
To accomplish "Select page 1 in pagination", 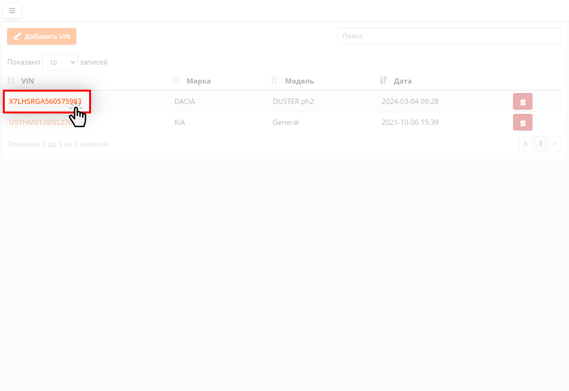I will pos(540,144).
